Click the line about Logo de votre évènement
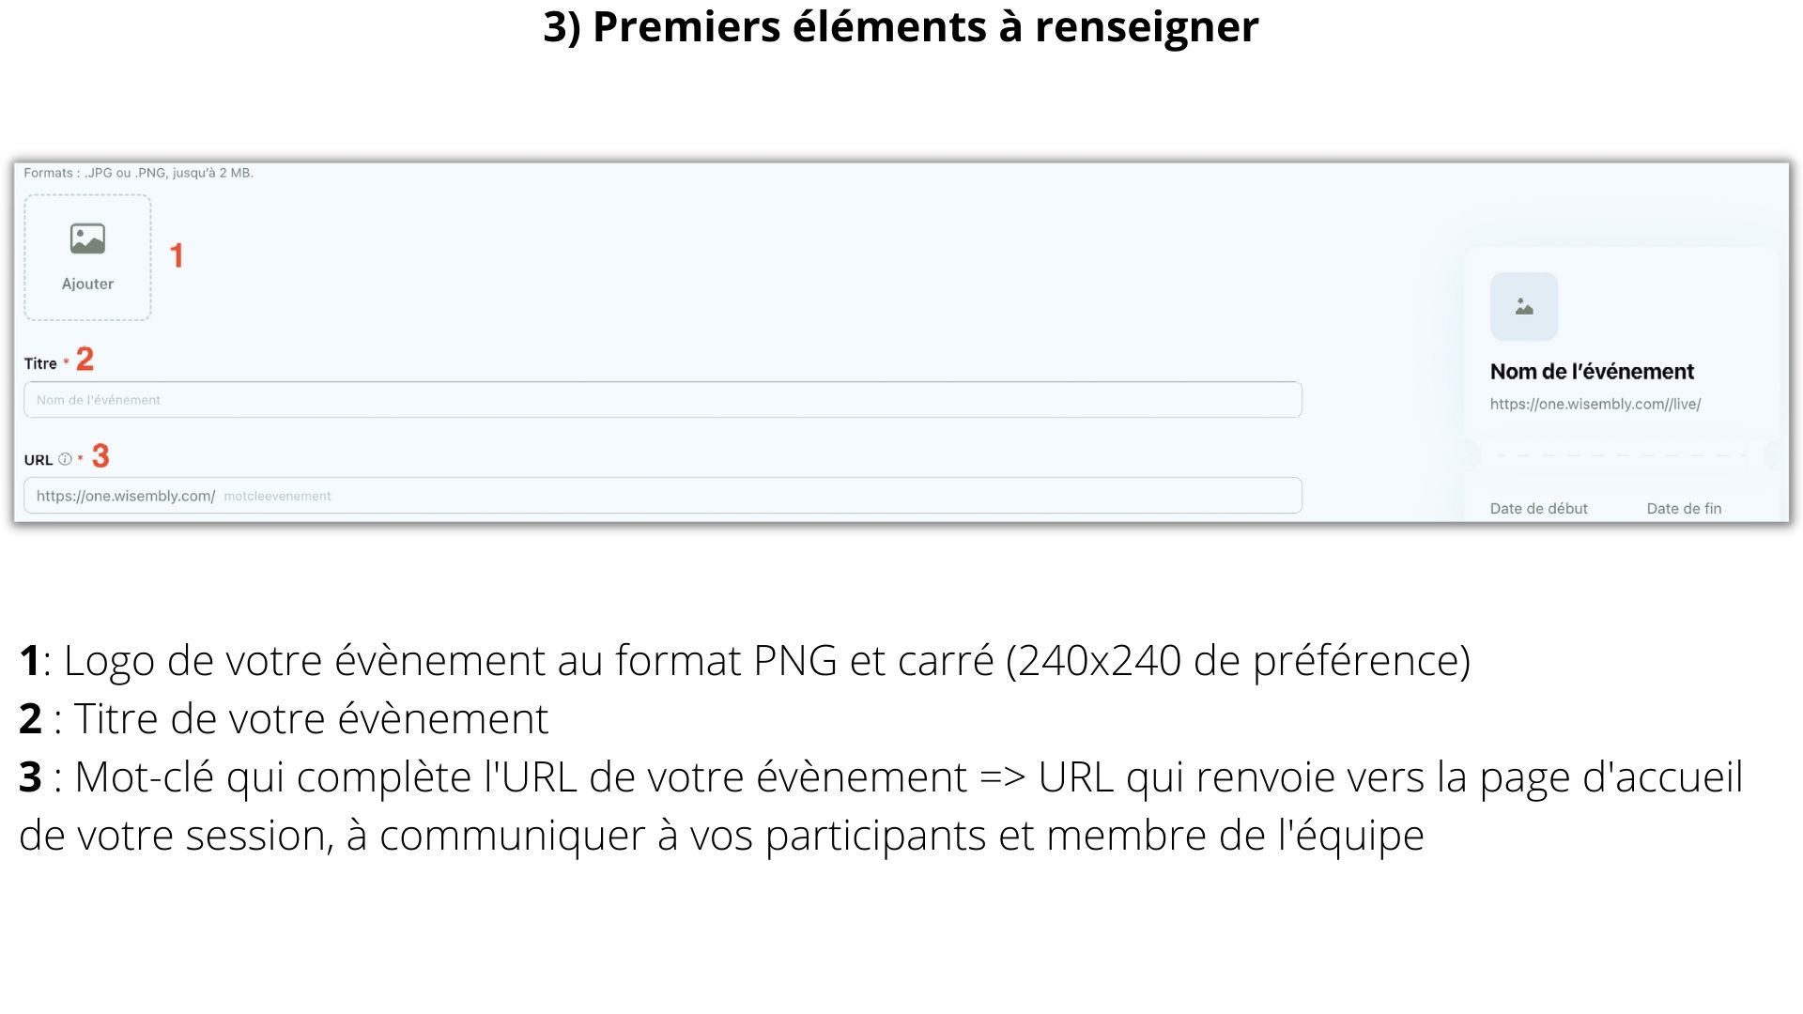The width and height of the screenshot is (1803, 1014). pos(744,660)
